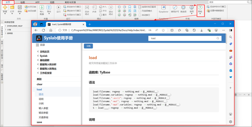Image resolution: width=252 pixels, height=127 pixels.
Task: Toggle the 自动换行 checkbox
Action: (x=140, y=15)
